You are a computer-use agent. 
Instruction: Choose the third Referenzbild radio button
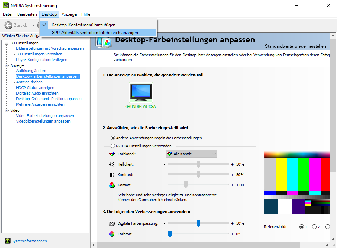point(328,227)
